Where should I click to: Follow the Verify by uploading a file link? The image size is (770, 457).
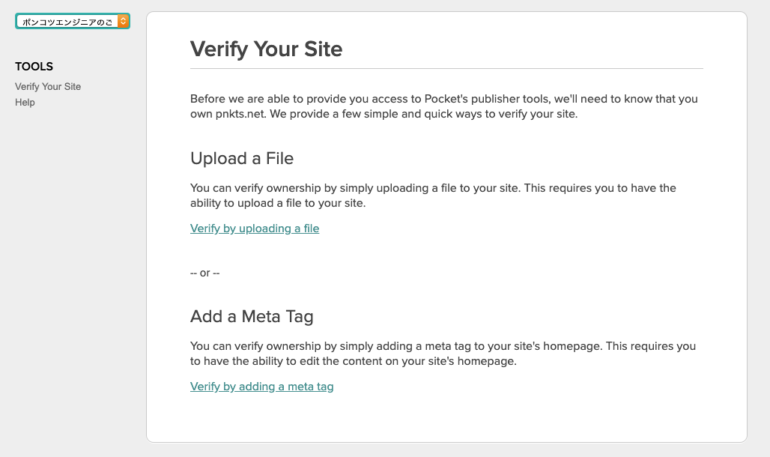(255, 228)
